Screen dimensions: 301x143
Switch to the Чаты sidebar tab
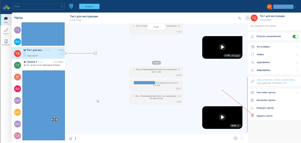pos(6,20)
